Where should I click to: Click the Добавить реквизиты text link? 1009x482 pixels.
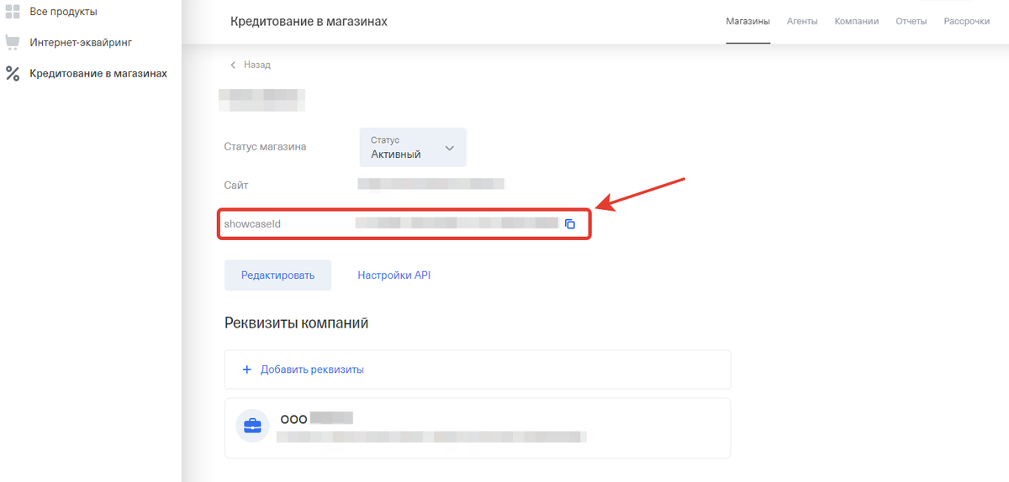tap(312, 369)
